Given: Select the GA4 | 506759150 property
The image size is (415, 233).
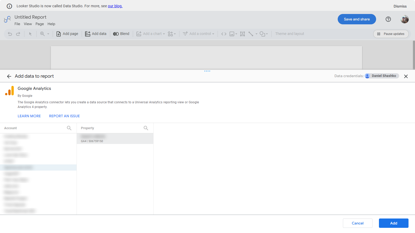Looking at the screenshot, I should coord(115,139).
